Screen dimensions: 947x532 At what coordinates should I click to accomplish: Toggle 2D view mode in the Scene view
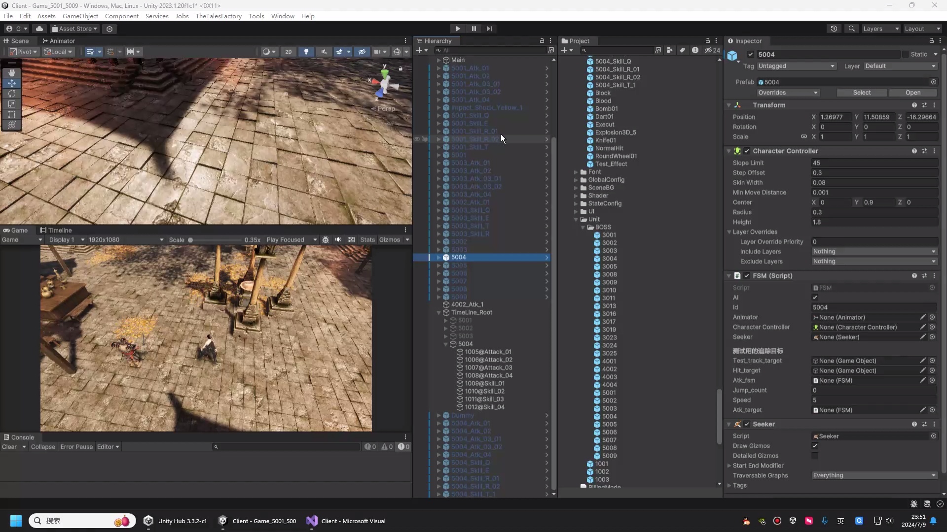pyautogui.click(x=289, y=51)
